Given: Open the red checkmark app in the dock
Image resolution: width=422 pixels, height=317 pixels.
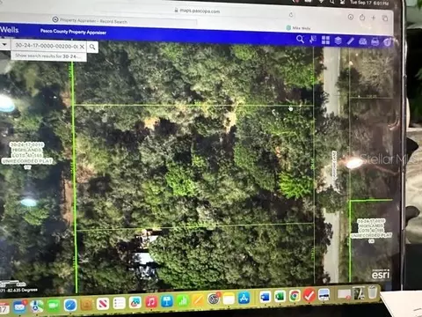Looking at the screenshot, I should pos(309,296).
